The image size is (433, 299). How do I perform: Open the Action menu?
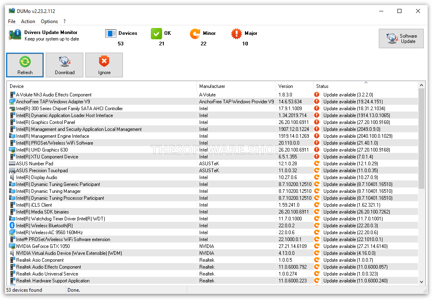28,21
